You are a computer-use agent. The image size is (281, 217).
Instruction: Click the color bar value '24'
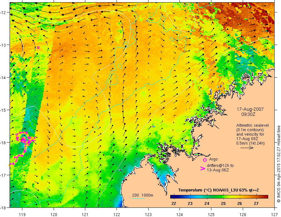pyautogui.click(x=207, y=204)
